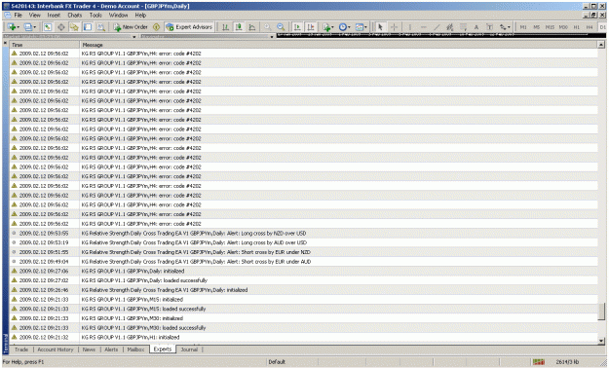Toggle Chart Shift
Viewport: 609px width, 368px height.
click(x=311, y=27)
